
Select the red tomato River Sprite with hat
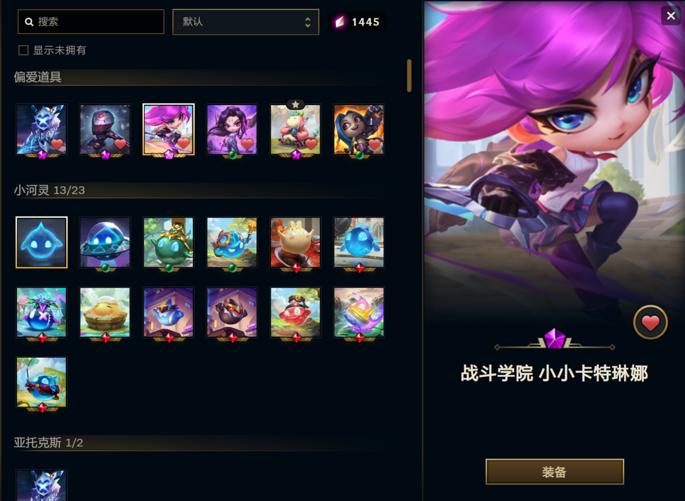(296, 312)
